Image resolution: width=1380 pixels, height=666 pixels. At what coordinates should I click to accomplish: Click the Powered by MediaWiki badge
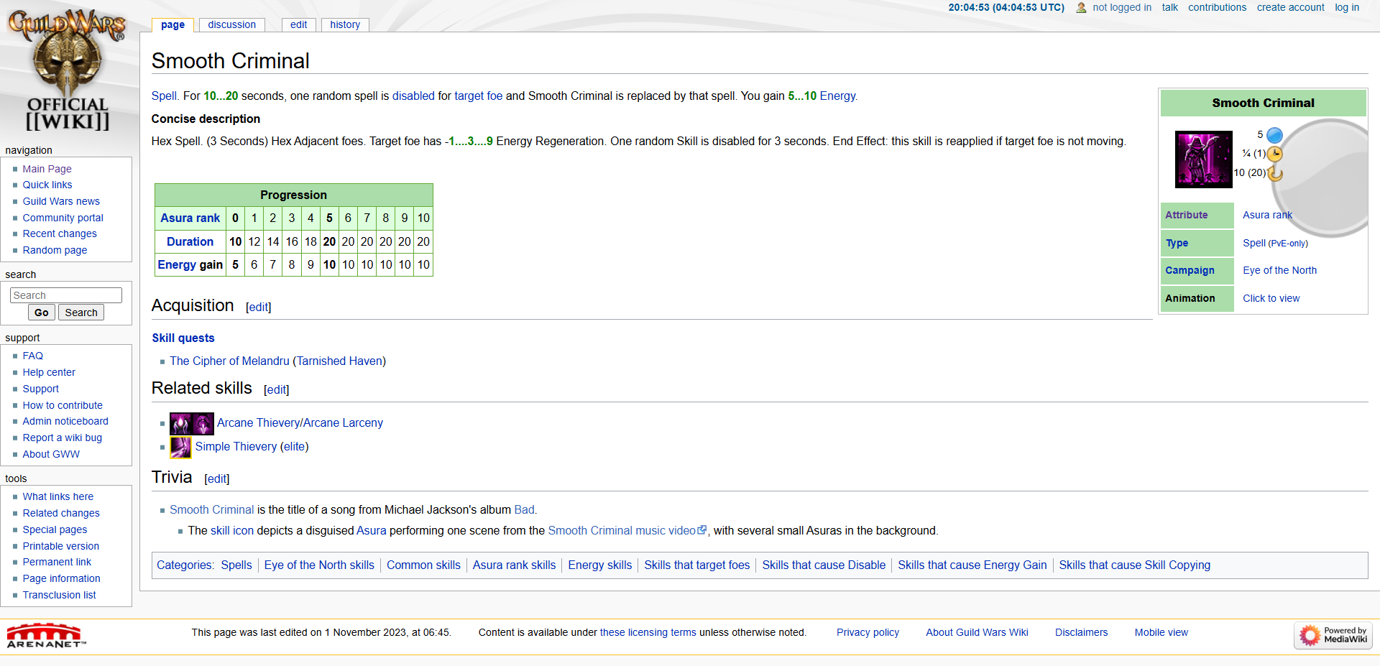(x=1333, y=635)
